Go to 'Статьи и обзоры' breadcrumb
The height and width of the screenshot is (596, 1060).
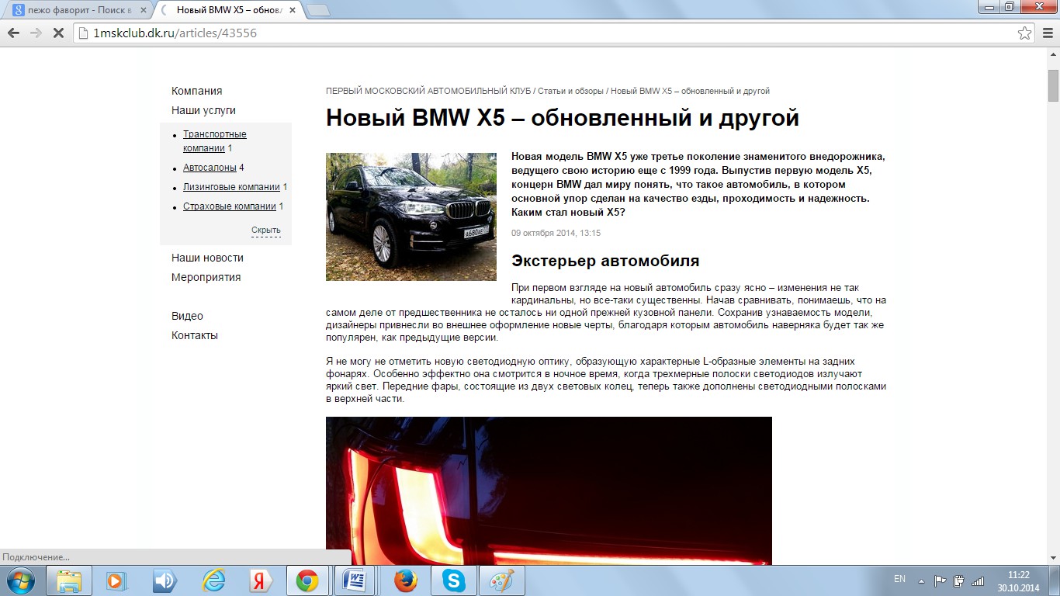(570, 91)
